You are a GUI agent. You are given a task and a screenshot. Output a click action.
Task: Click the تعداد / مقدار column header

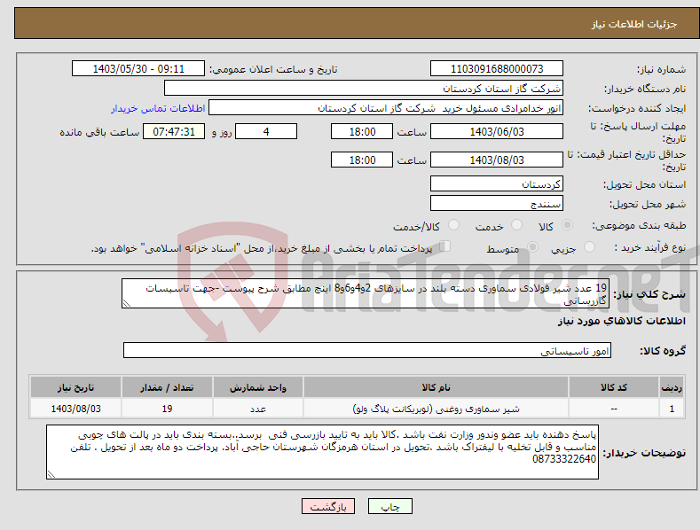click(167, 387)
